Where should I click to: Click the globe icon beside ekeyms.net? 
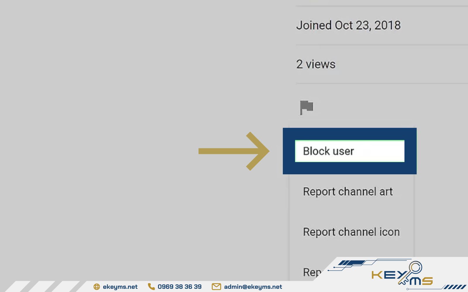pyautogui.click(x=97, y=287)
